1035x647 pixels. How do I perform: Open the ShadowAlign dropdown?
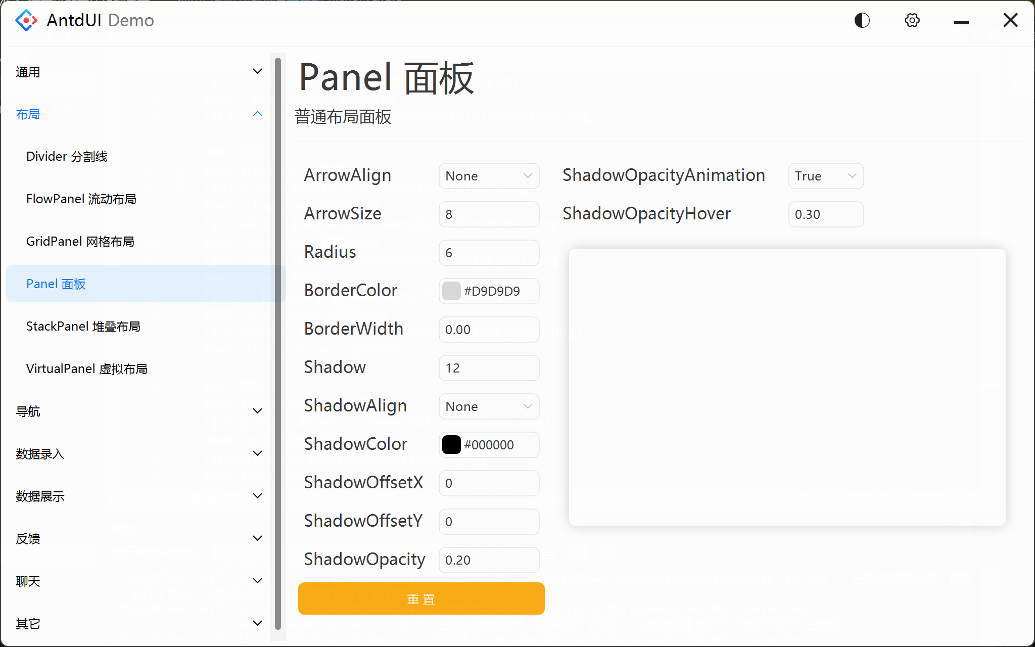(488, 406)
